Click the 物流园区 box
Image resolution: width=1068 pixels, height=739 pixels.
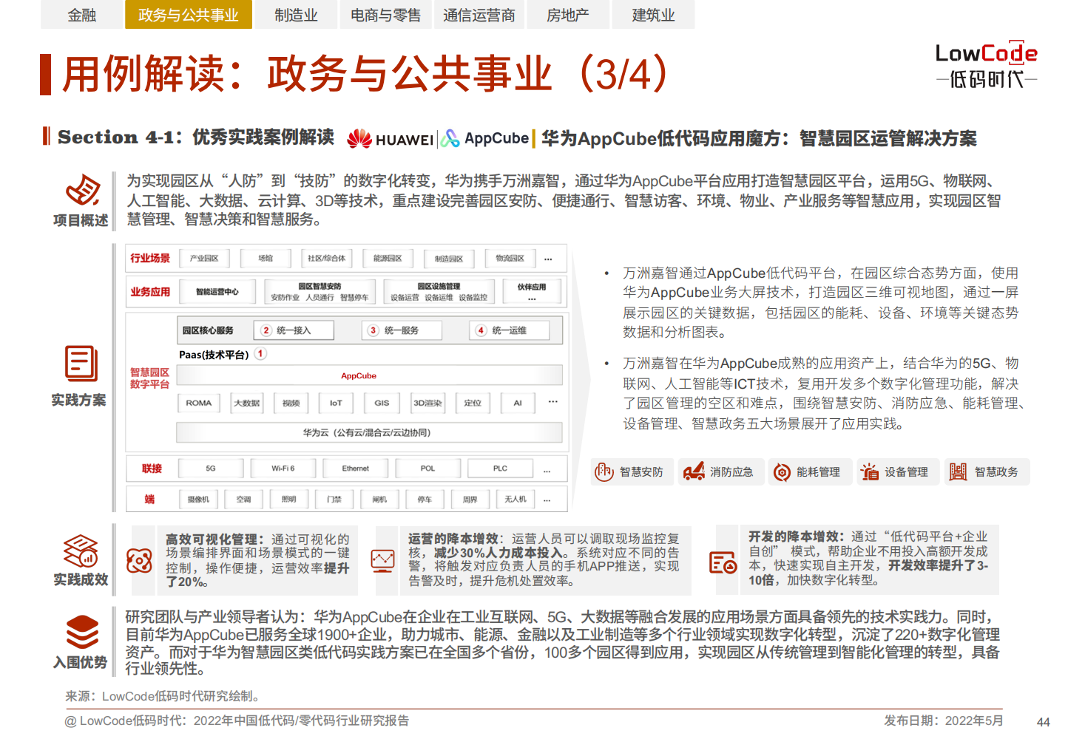(510, 259)
